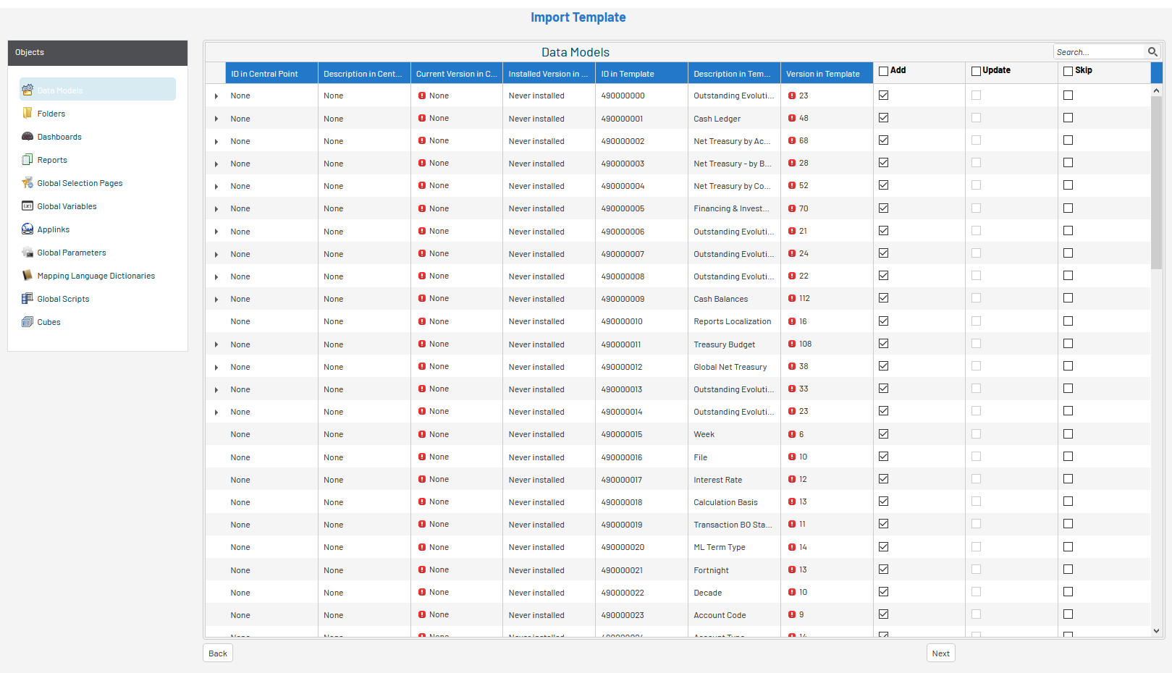Image resolution: width=1172 pixels, height=673 pixels.
Task: Expand the row with template ID 490000000
Action: (216, 96)
